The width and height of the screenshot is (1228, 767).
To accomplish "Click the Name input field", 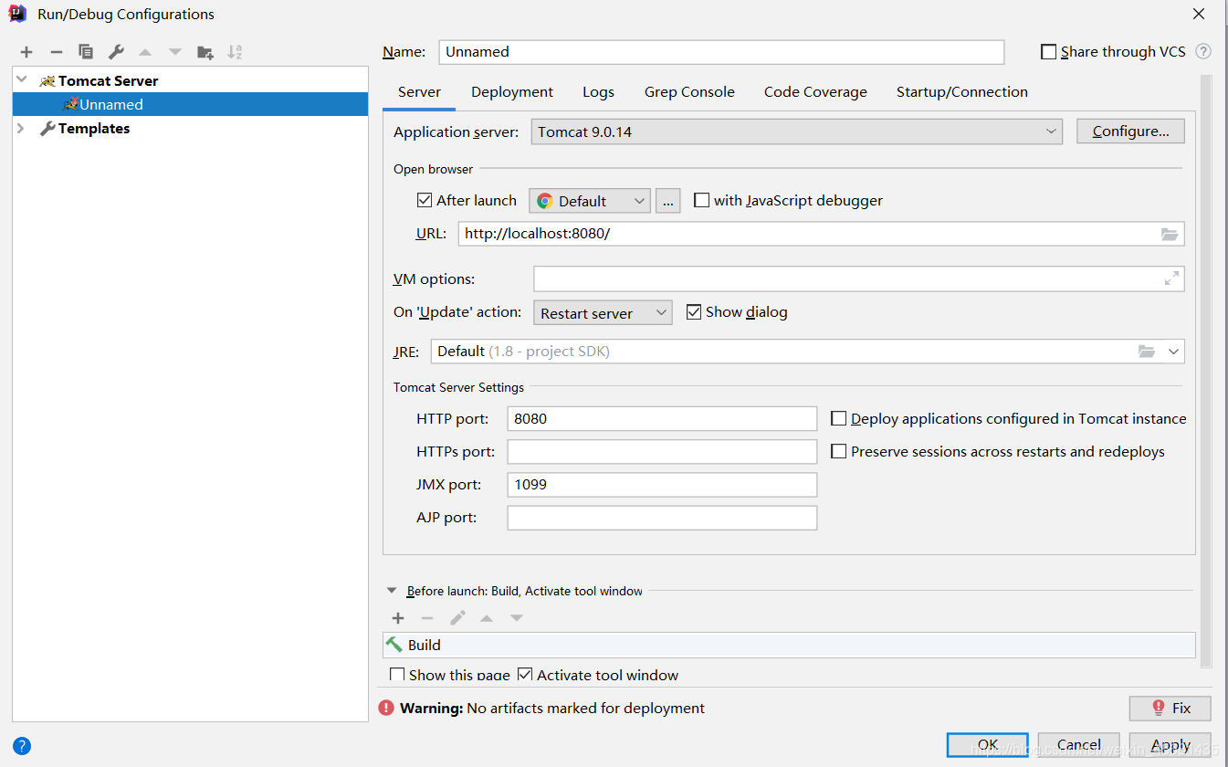I will click(x=721, y=52).
